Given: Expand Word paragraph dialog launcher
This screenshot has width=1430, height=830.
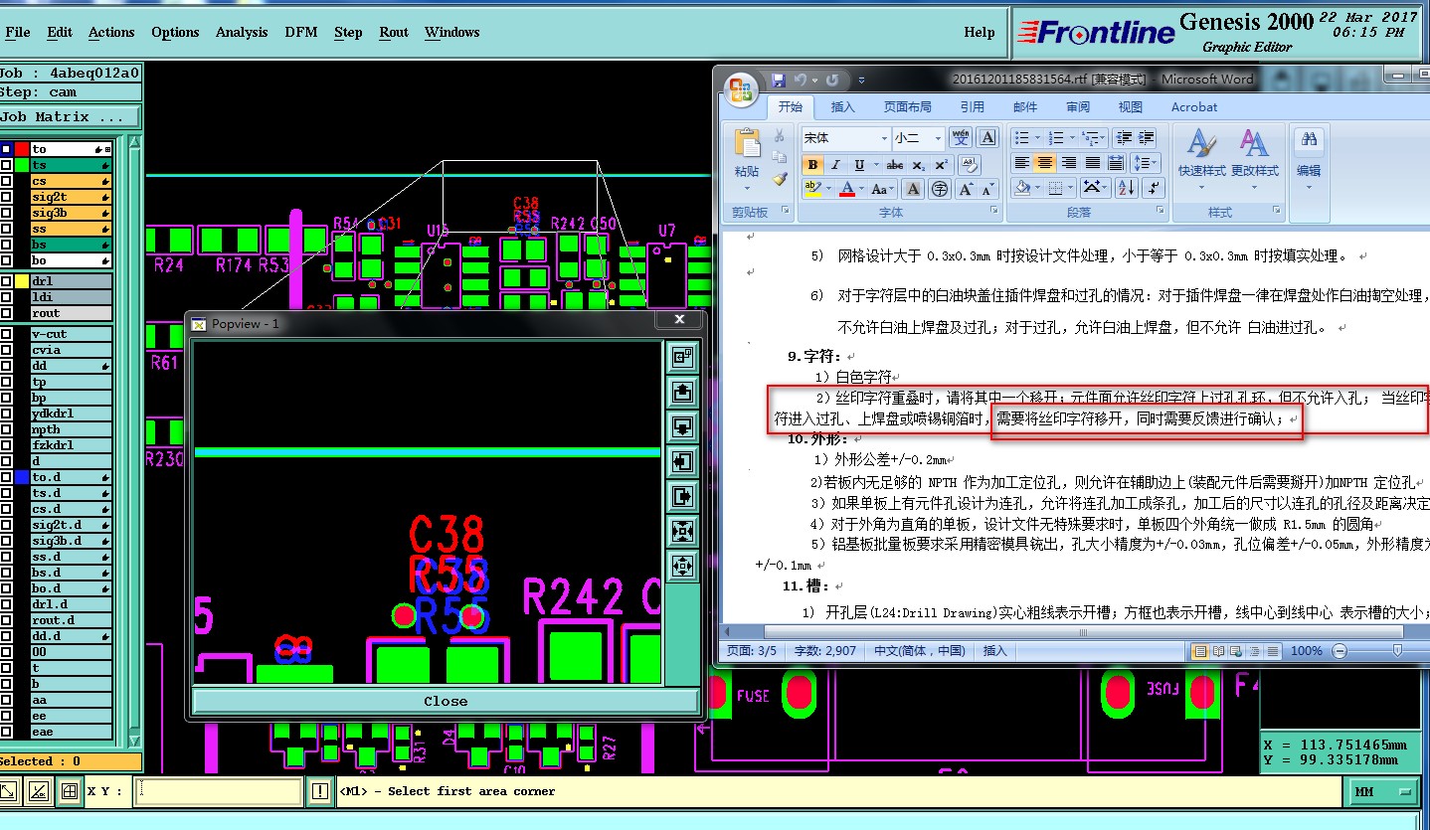Looking at the screenshot, I should tap(1160, 212).
